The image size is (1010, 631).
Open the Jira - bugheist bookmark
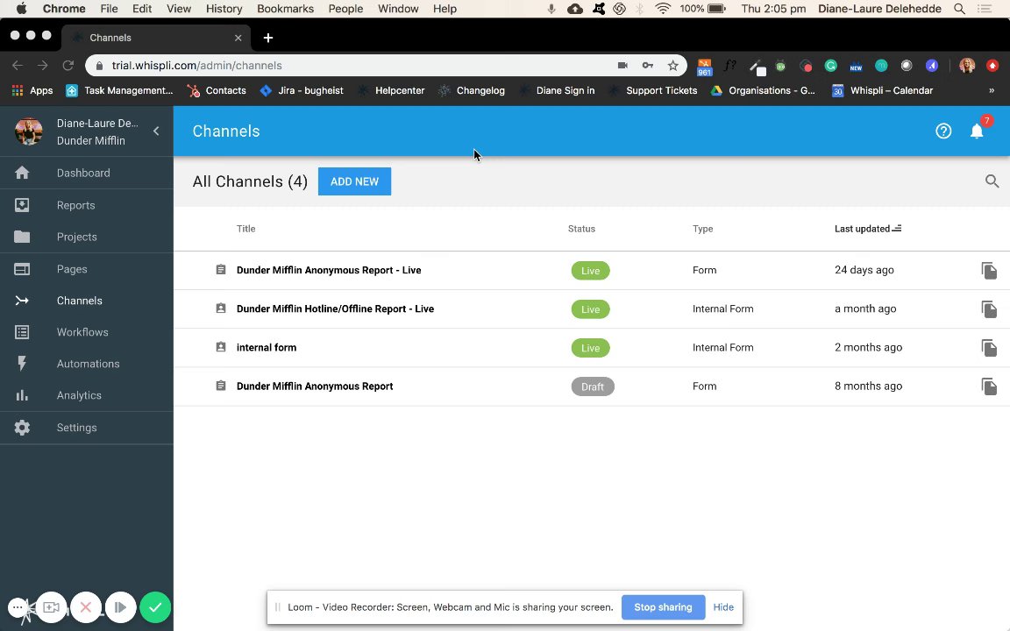tap(302, 90)
